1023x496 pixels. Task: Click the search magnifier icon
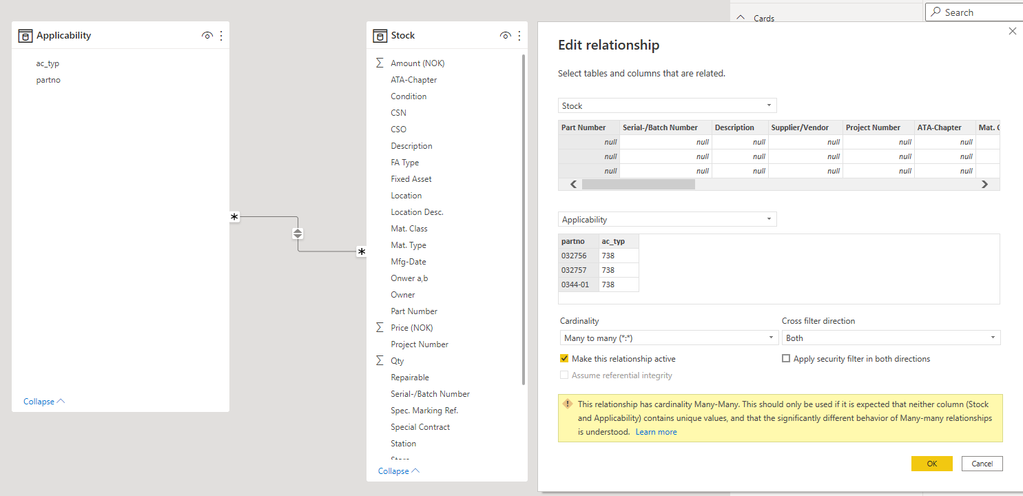point(936,12)
